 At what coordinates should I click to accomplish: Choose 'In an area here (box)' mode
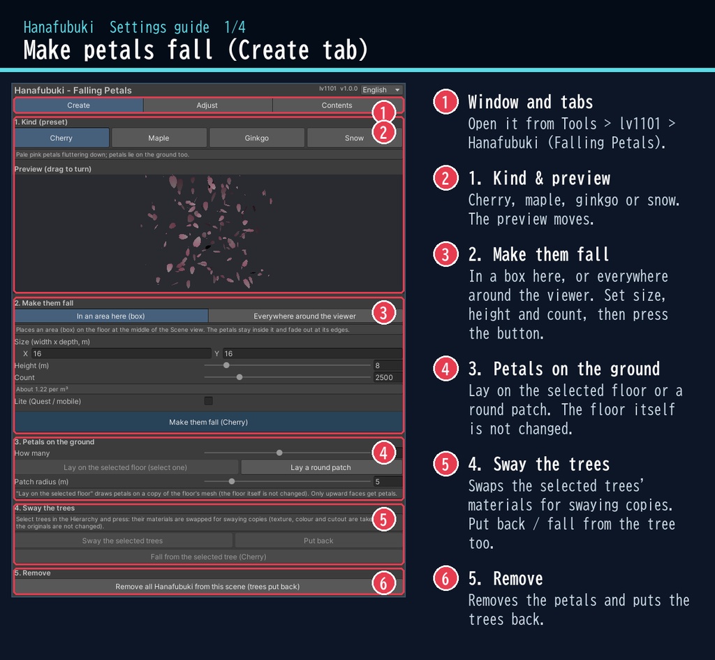[x=111, y=316]
